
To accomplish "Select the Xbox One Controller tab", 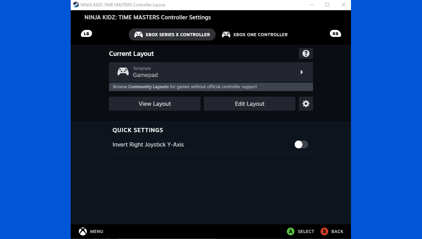I will 255,34.
